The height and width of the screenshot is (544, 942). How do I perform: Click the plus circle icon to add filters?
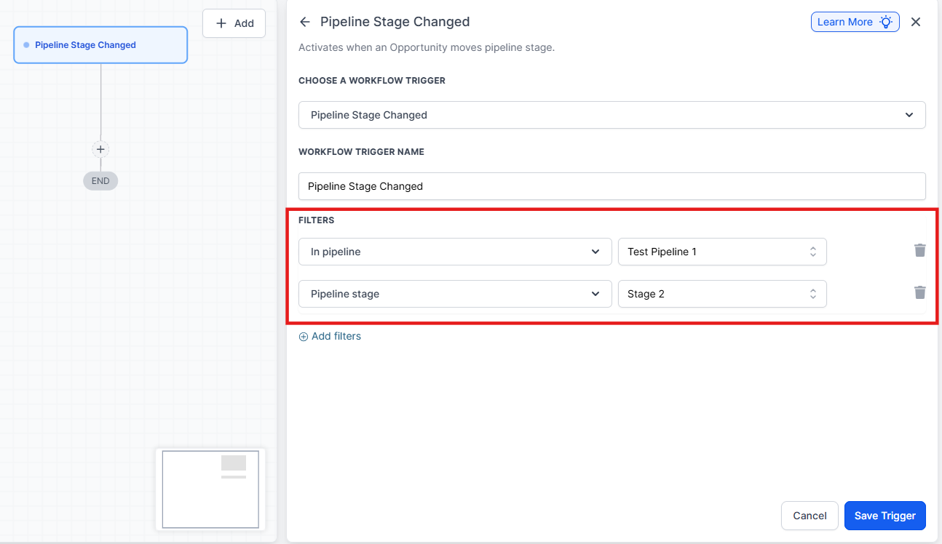304,337
